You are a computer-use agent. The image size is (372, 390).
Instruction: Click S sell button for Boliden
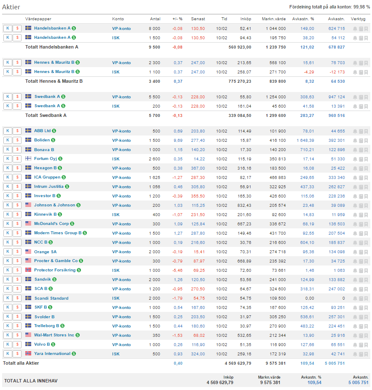pos(17,140)
